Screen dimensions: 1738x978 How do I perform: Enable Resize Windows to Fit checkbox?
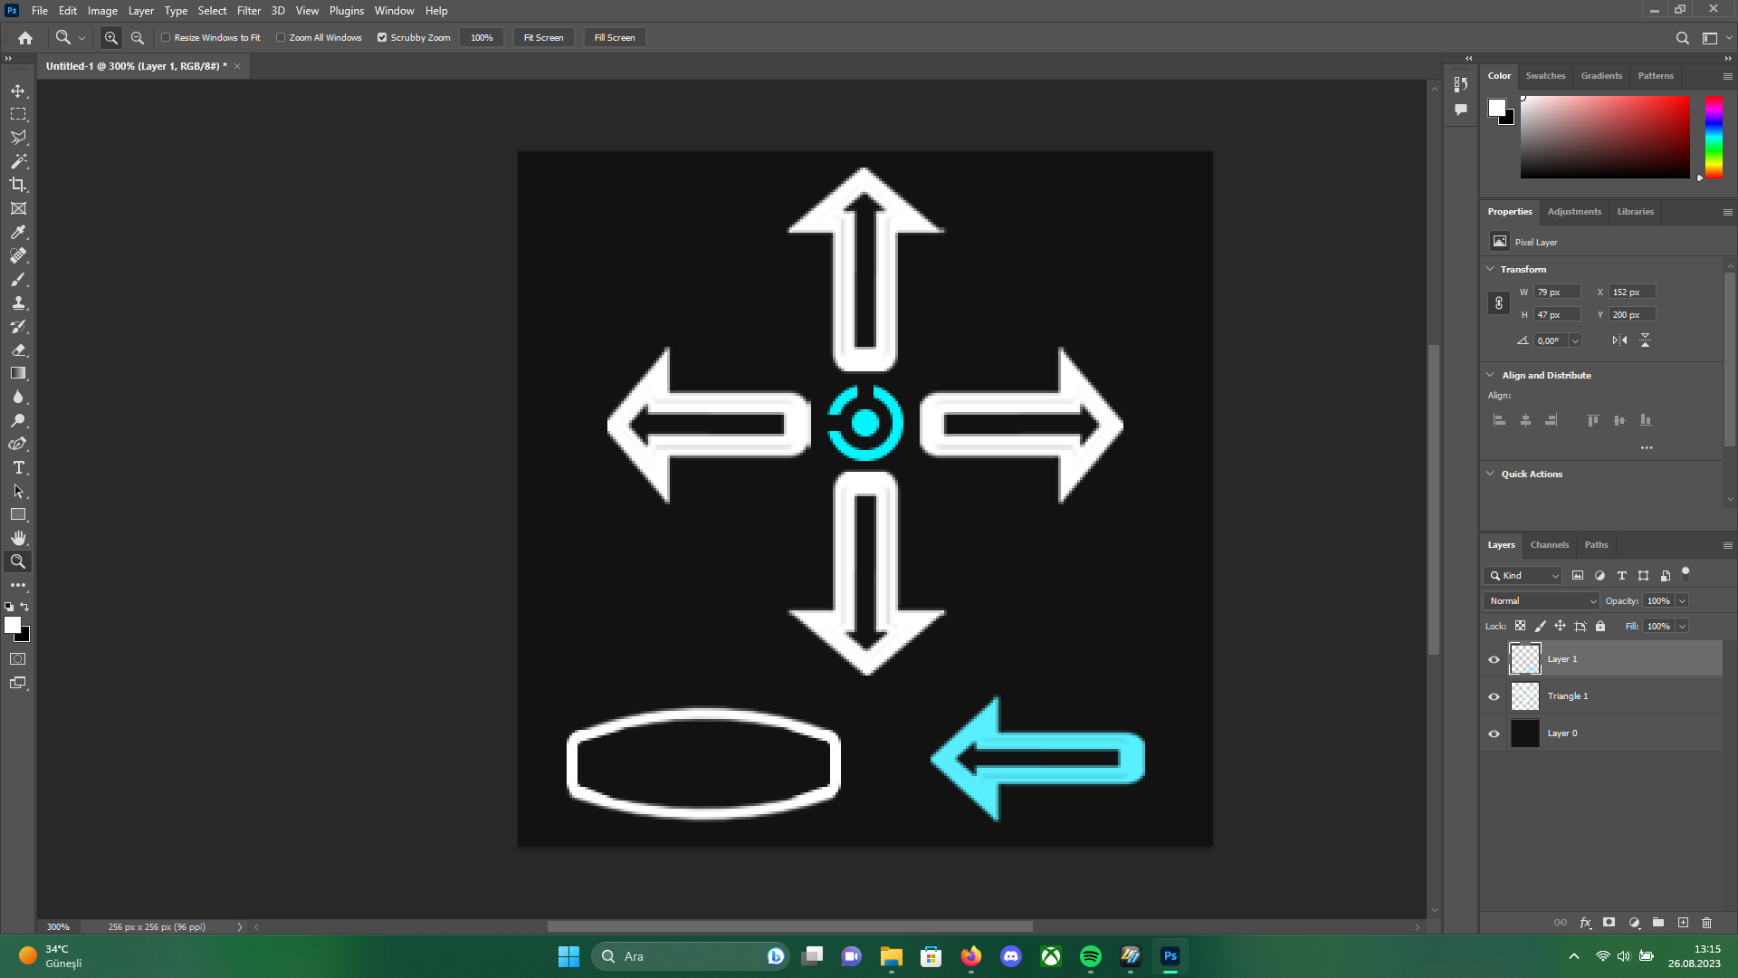click(166, 38)
